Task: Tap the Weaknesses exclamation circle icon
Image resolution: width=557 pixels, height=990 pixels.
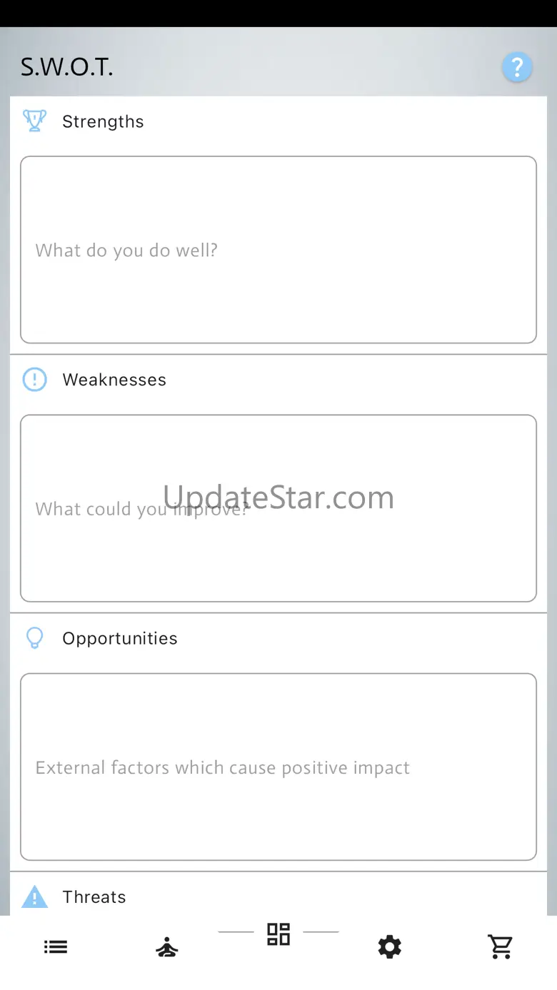Action: pos(34,379)
